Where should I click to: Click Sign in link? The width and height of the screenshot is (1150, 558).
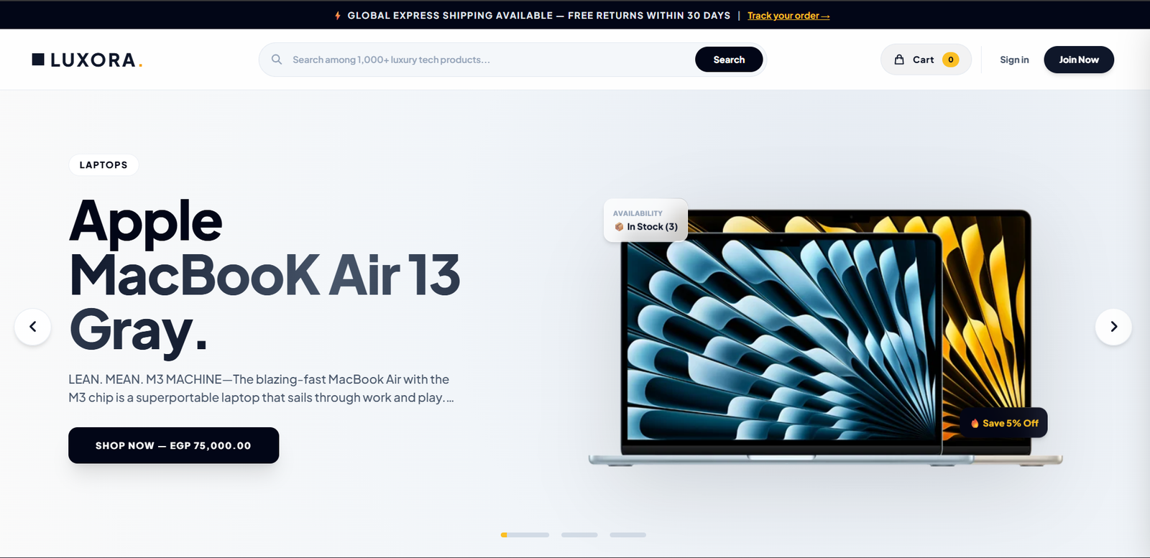point(1014,60)
